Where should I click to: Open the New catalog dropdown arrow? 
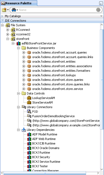point(8,10)
